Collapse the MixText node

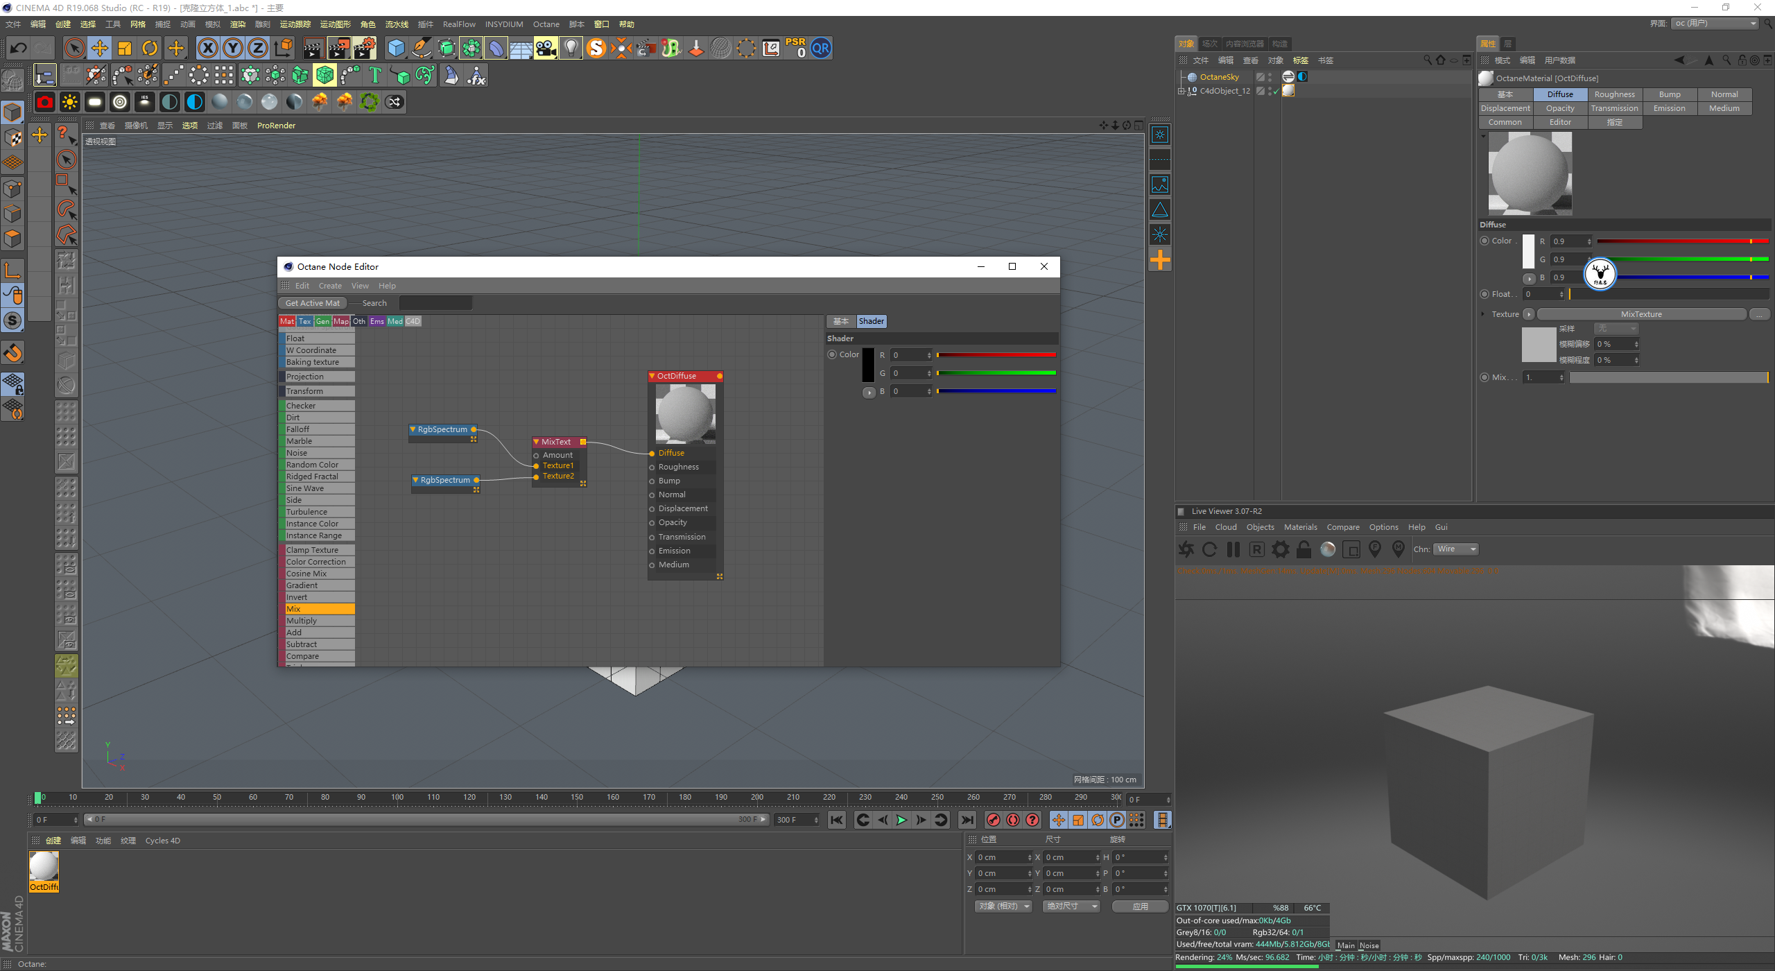tap(536, 442)
